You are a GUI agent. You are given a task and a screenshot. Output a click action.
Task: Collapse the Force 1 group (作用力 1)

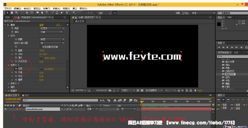9,65
